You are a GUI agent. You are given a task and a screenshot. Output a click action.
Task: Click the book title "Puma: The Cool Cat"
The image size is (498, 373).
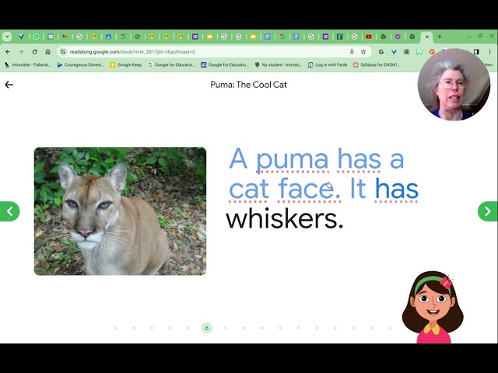(x=249, y=85)
